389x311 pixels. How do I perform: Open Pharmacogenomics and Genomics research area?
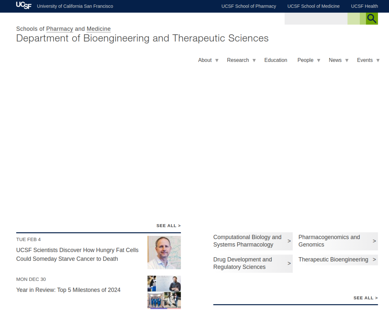pos(338,241)
